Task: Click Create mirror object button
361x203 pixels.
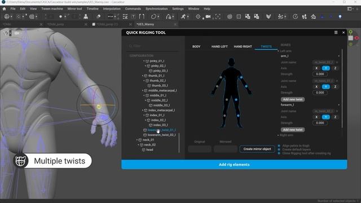Action: [x=257, y=149]
